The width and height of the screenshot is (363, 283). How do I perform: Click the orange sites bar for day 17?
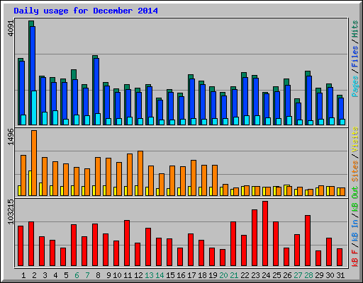[194, 178]
